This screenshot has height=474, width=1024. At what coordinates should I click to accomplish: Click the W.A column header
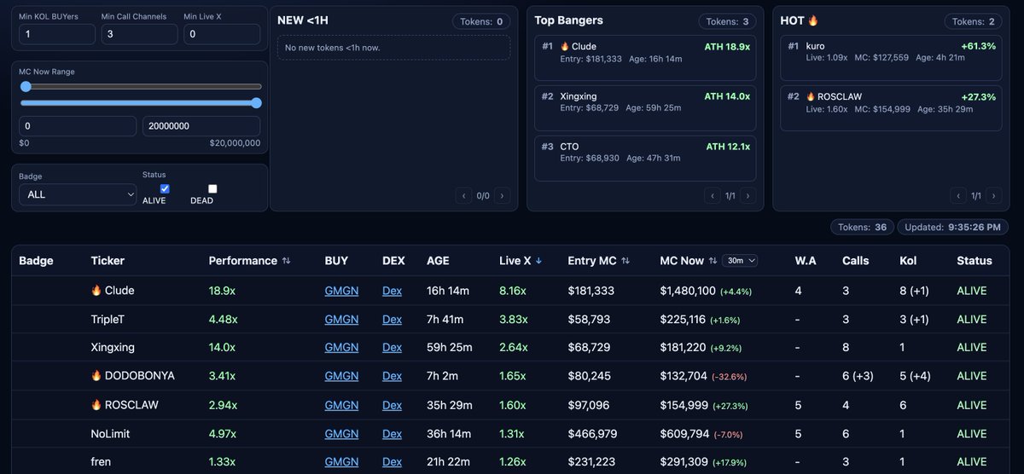806,261
